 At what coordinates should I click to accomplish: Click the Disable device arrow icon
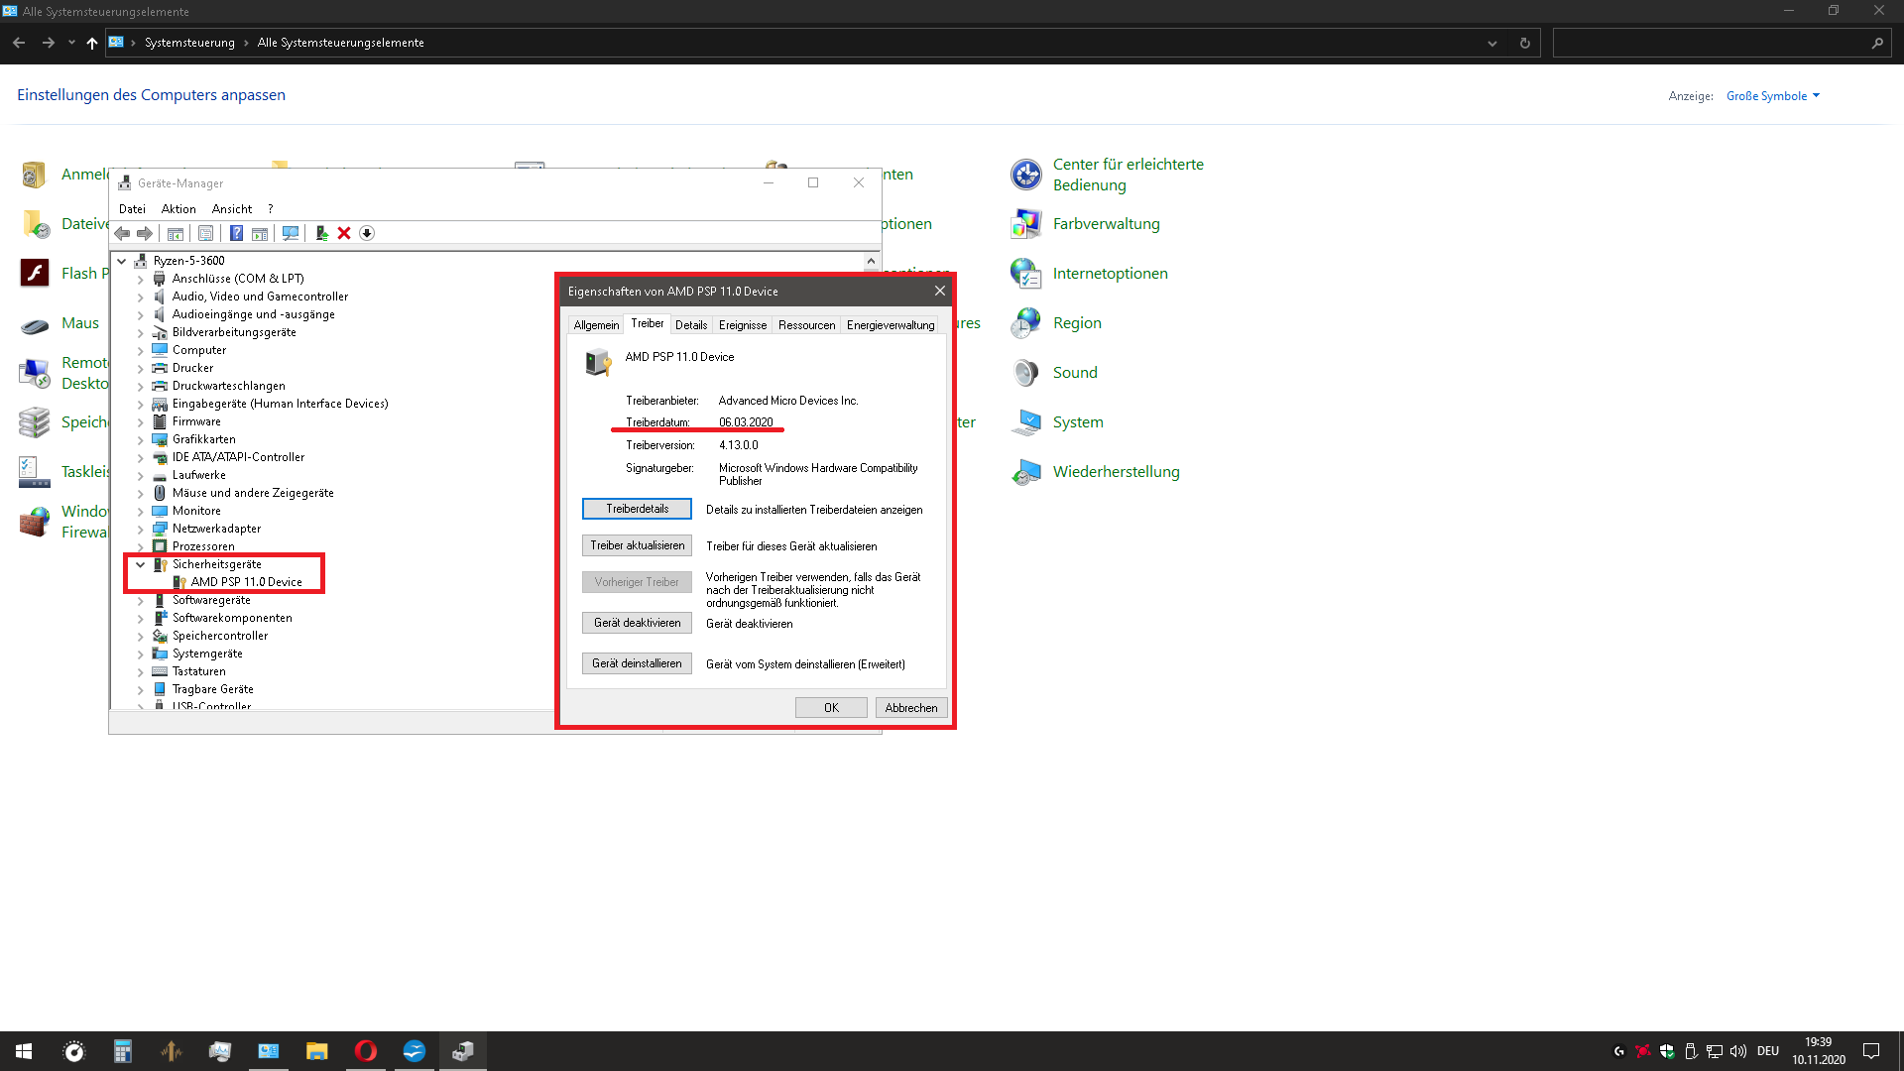(367, 233)
